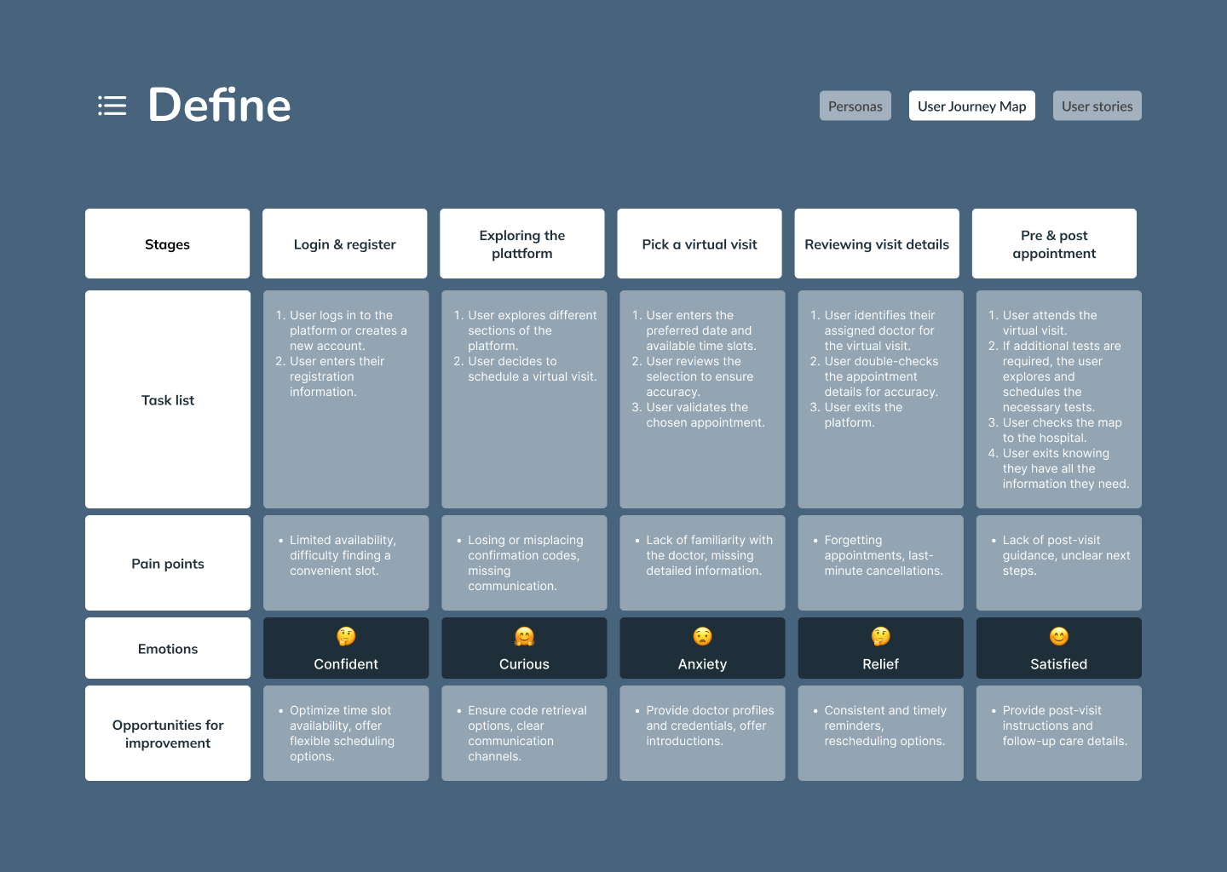
Task: Select the Stages header cell
Action: (167, 244)
